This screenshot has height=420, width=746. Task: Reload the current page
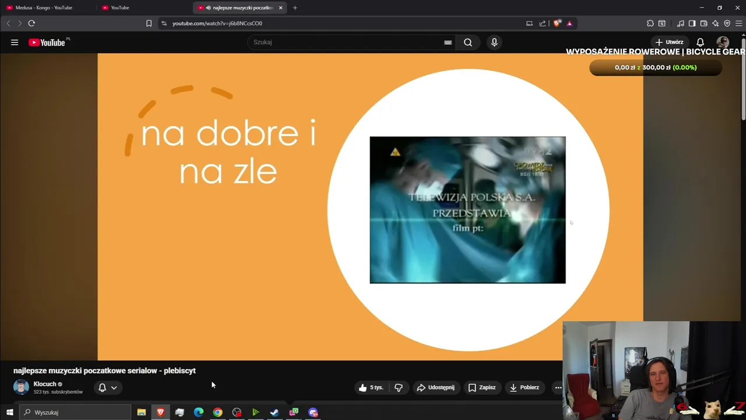[31, 23]
